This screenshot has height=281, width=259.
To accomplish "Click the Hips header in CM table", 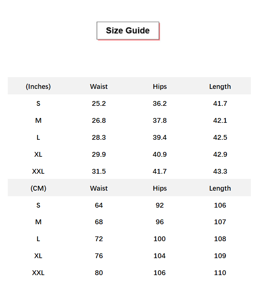I will click(160, 188).
